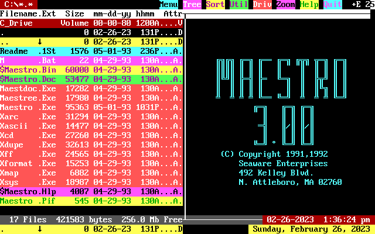
Task: Click the Size column header
Action: coord(74,13)
